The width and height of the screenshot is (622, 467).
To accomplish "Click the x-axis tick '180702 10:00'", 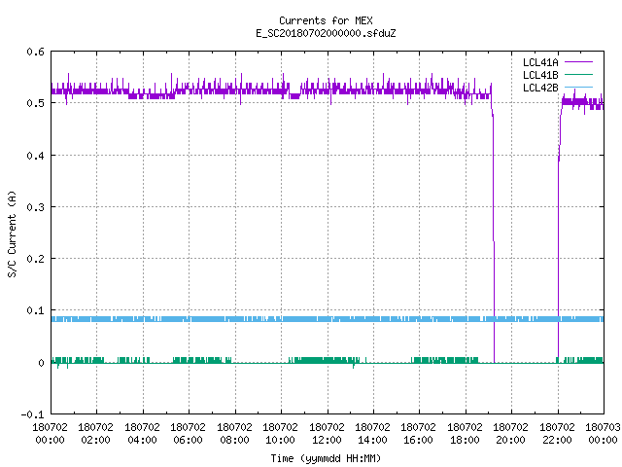I will tap(280, 433).
